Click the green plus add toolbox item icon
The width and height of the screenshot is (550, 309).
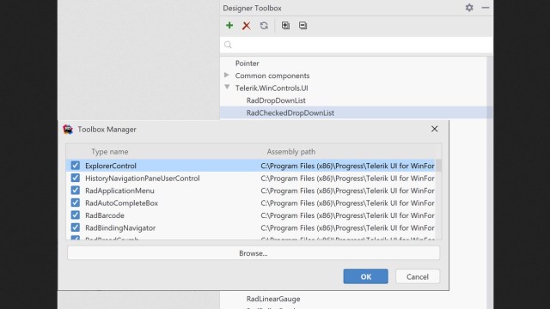pyautogui.click(x=229, y=25)
